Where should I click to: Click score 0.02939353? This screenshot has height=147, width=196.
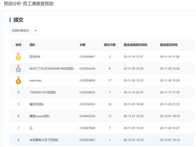tap(87, 104)
